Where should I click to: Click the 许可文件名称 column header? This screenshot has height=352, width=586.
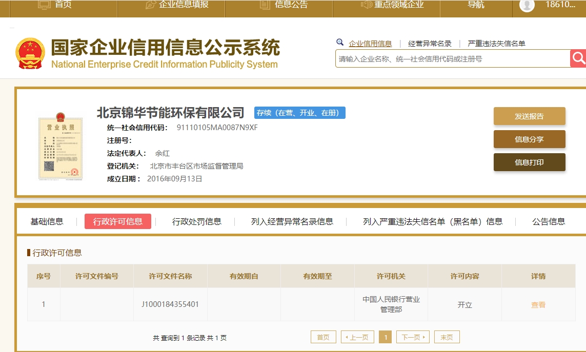tap(170, 276)
